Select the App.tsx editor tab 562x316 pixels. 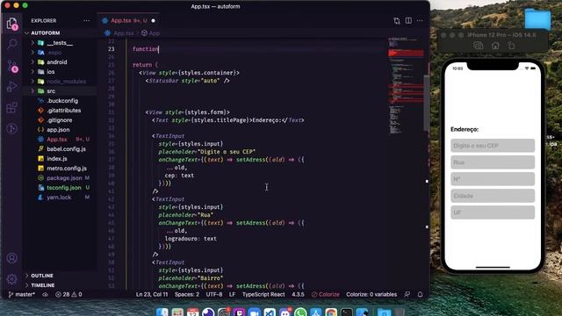[x=128, y=21]
